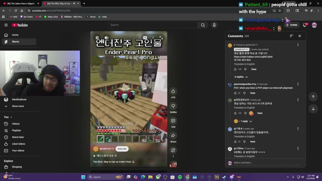Expand 1 reply under 145-like comment

pyautogui.click(x=243, y=121)
